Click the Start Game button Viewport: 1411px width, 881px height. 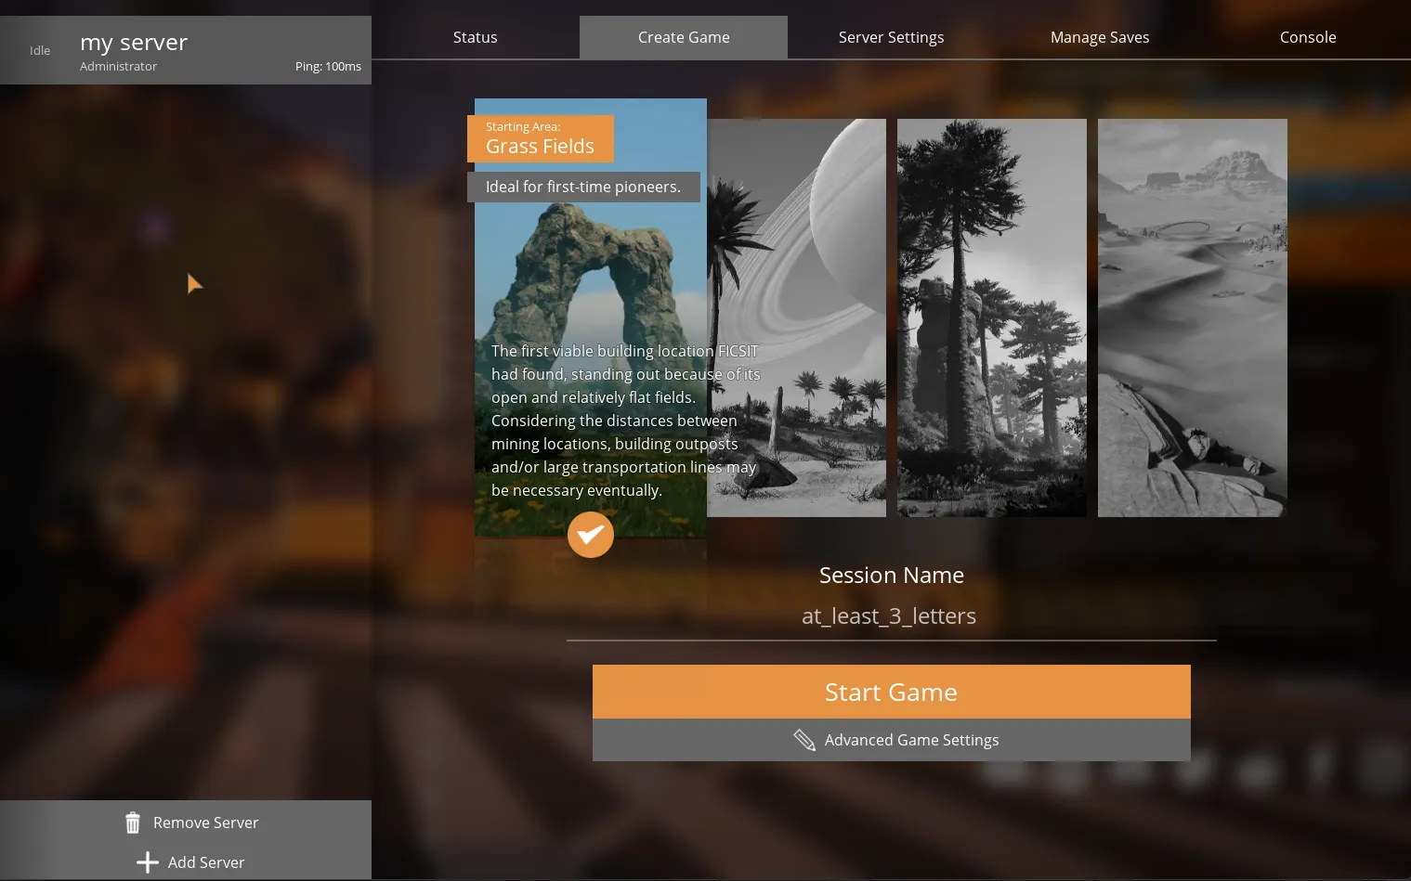[890, 692]
